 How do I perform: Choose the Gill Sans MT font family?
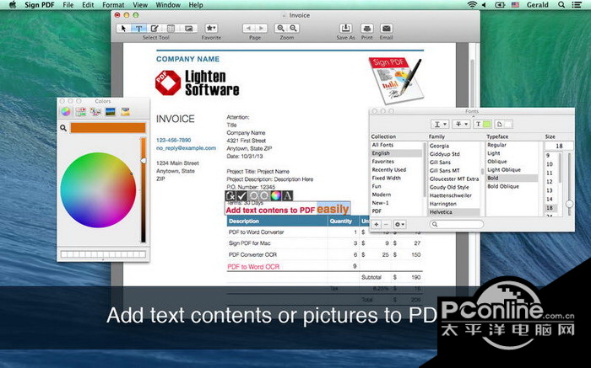pos(444,170)
